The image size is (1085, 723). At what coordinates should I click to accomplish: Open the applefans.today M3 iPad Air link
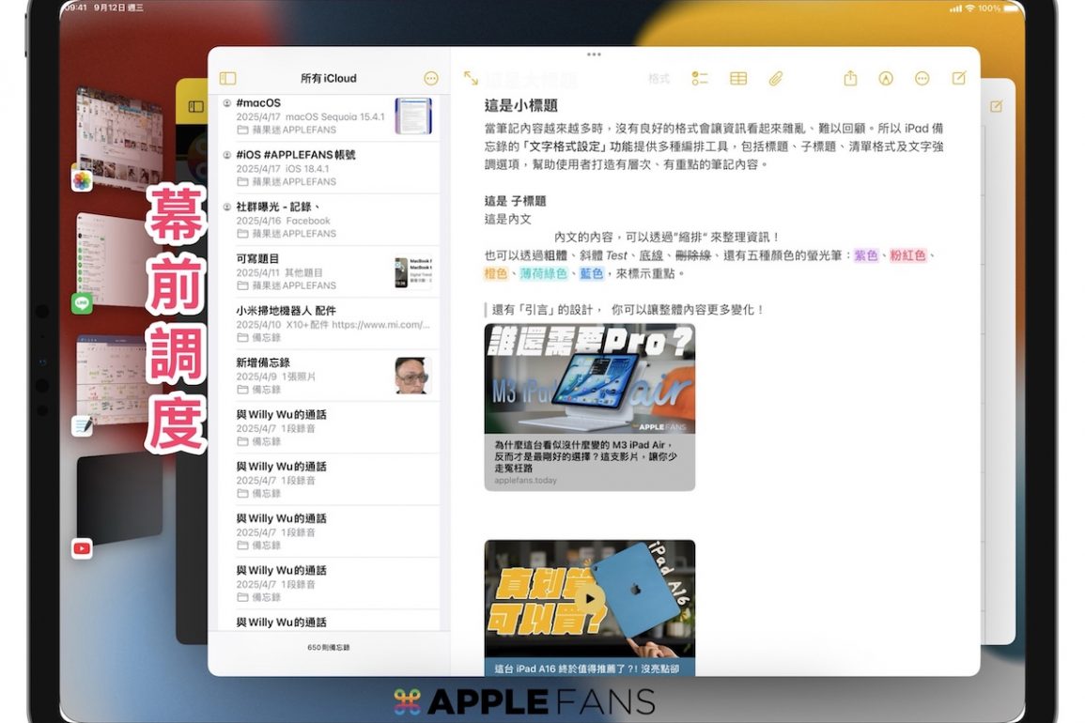pos(589,407)
